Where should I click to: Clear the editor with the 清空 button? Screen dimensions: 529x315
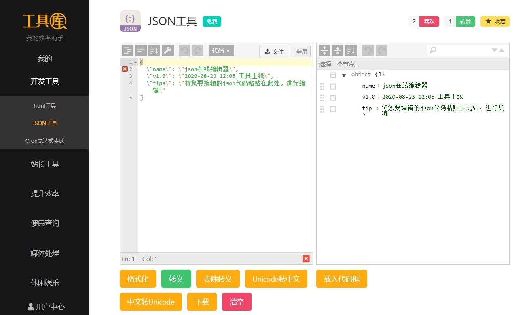point(237,302)
